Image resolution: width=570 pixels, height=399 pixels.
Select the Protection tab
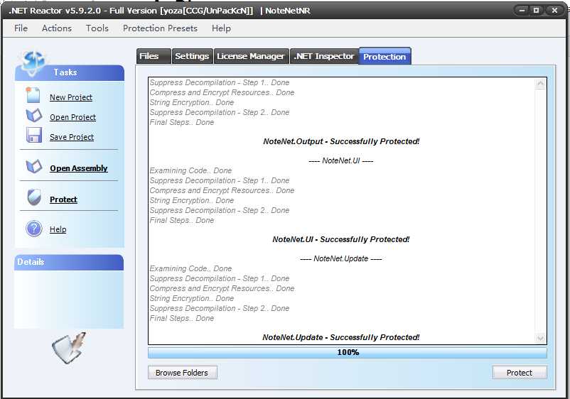coord(385,56)
